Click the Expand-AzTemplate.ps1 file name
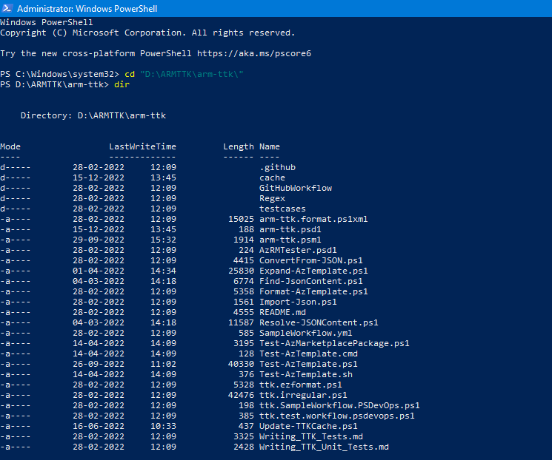 click(313, 271)
